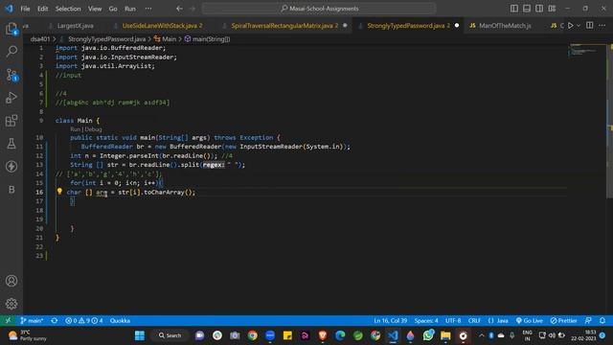Click the lightbulb quick-fix icon on line 16
This screenshot has width=613, height=345.
pos(59,192)
